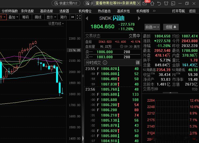Click the panel divider grip handle
The width and height of the screenshot is (199, 143).
click(83, 76)
